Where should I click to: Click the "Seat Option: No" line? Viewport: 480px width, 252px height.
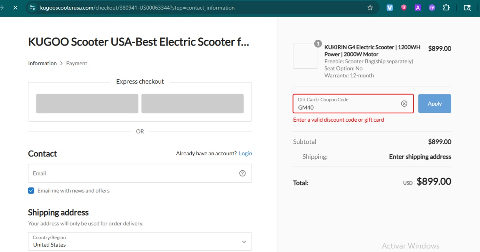tap(344, 68)
